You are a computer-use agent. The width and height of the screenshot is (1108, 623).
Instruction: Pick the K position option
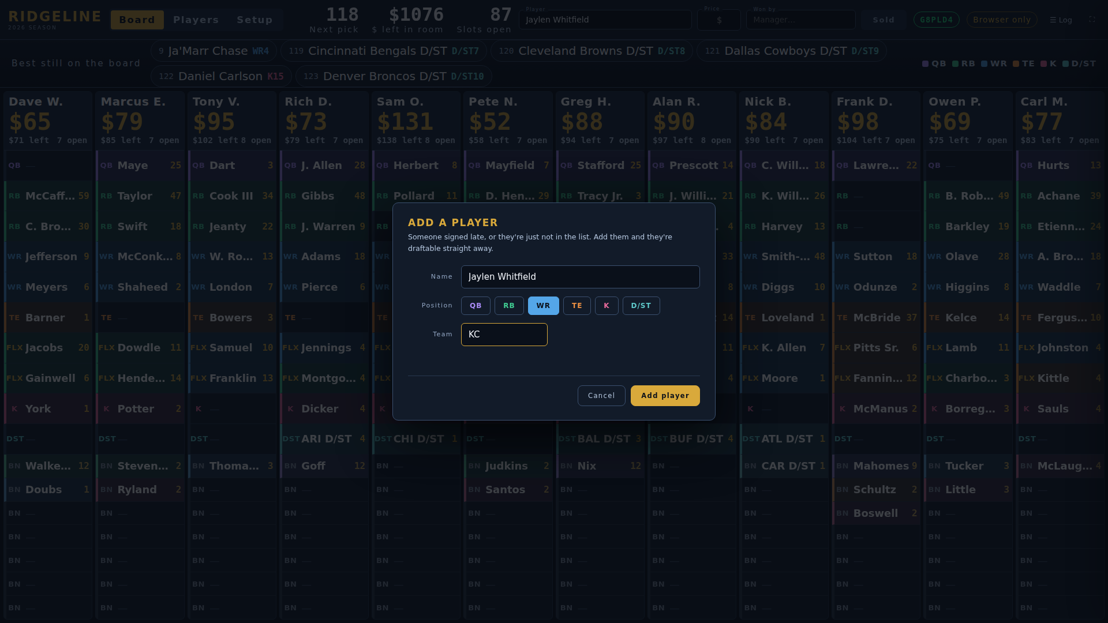click(607, 306)
